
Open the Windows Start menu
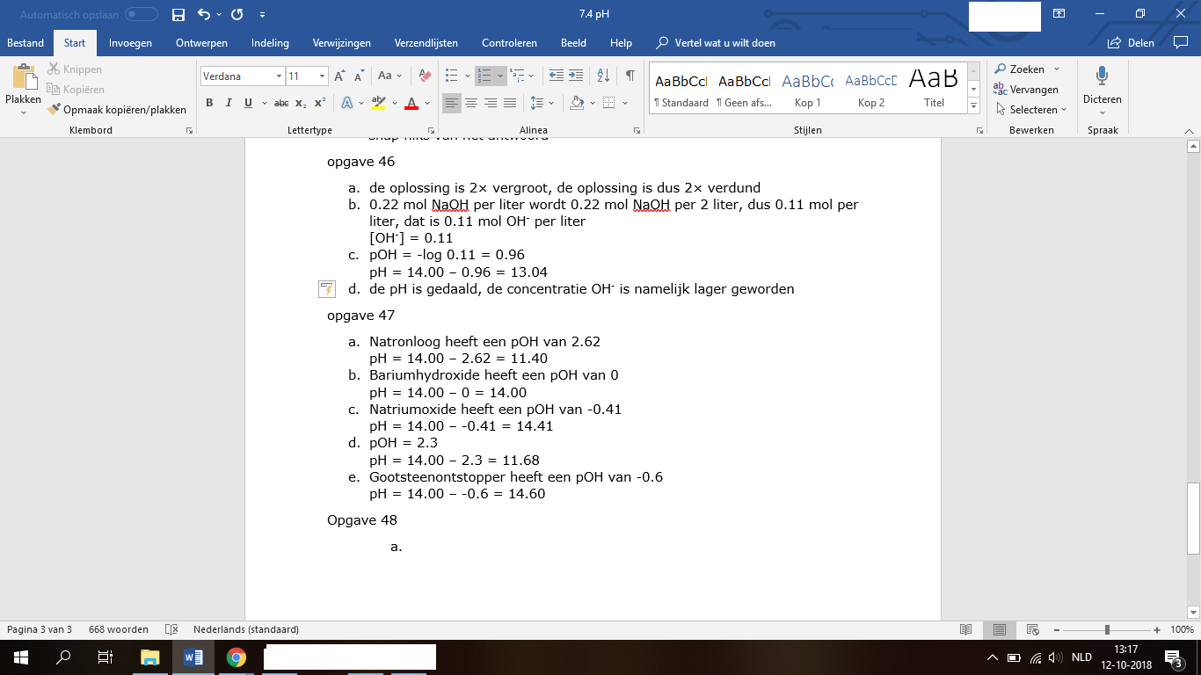(21, 657)
